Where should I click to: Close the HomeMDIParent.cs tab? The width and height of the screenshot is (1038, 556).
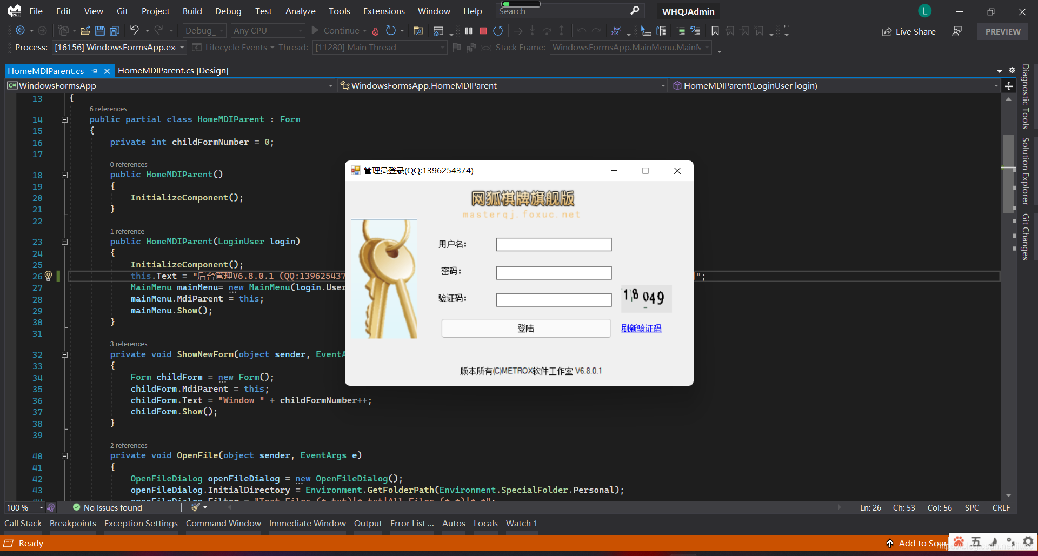(x=107, y=71)
